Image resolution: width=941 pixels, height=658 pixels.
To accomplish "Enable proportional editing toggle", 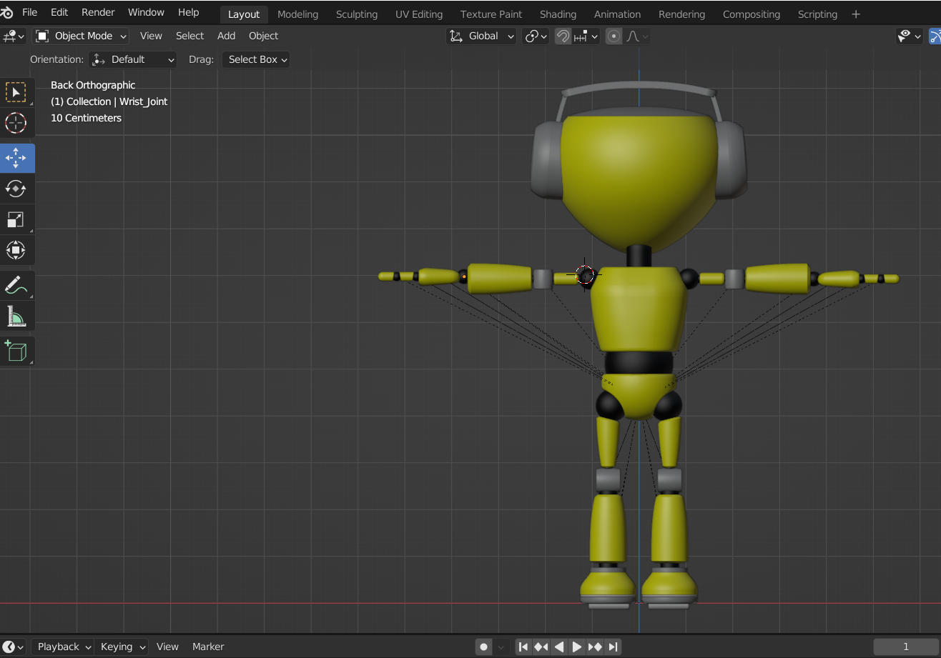I will click(x=614, y=36).
